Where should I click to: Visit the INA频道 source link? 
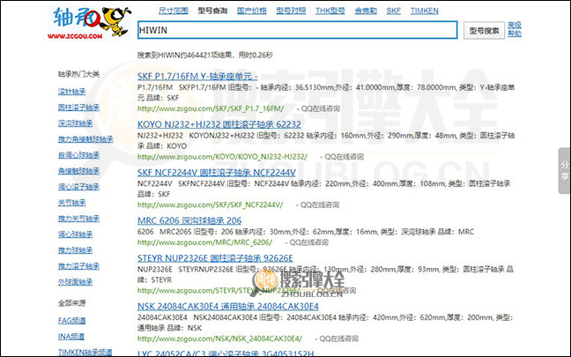pyautogui.click(x=71, y=337)
